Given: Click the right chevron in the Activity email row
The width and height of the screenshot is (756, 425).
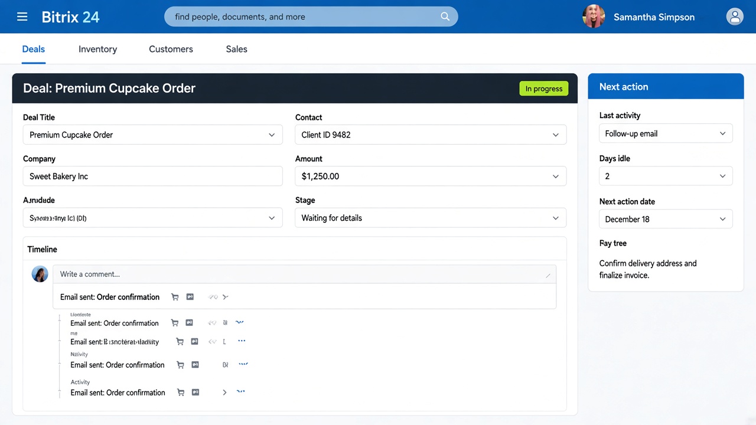Looking at the screenshot, I should point(224,393).
